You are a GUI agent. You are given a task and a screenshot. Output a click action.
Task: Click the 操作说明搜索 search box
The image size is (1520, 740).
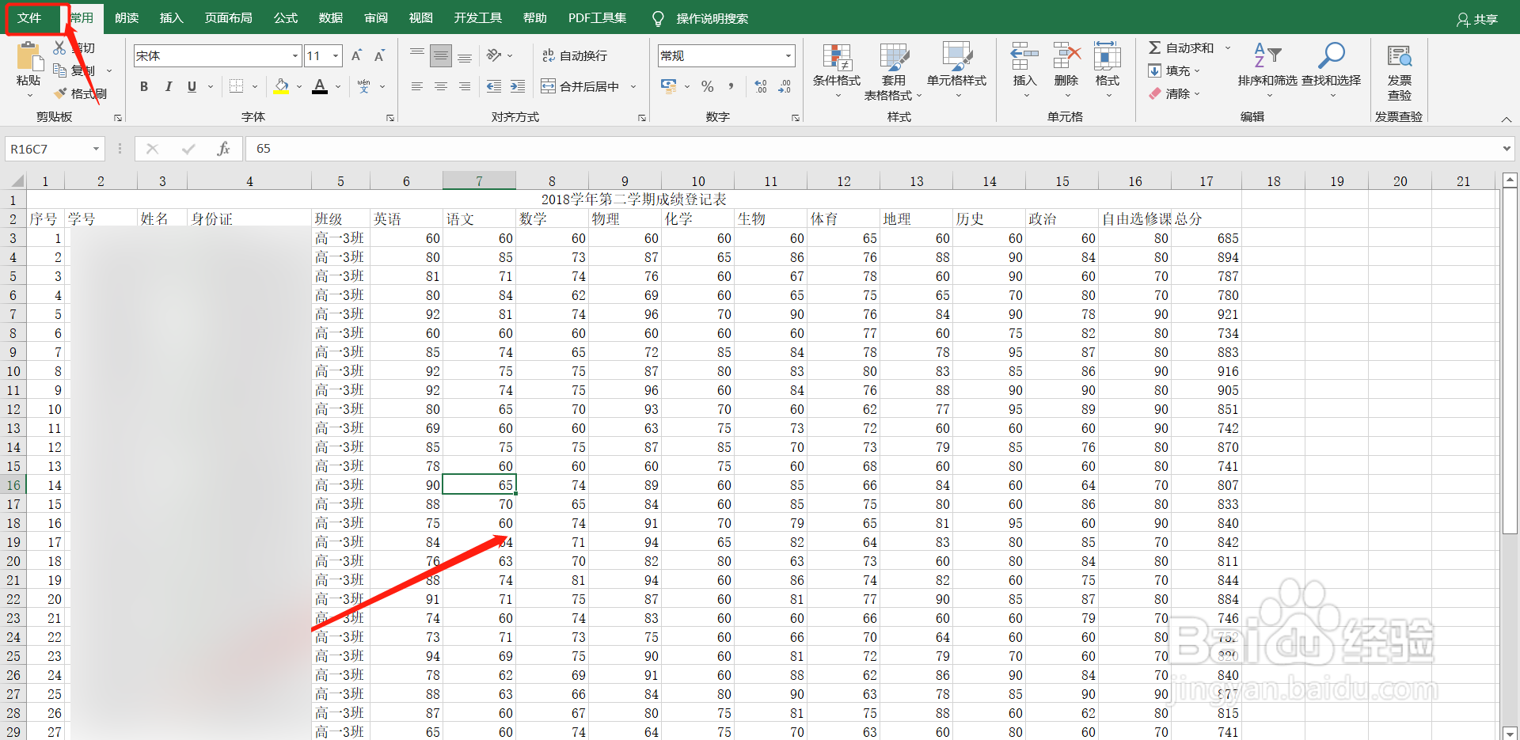[x=712, y=18]
